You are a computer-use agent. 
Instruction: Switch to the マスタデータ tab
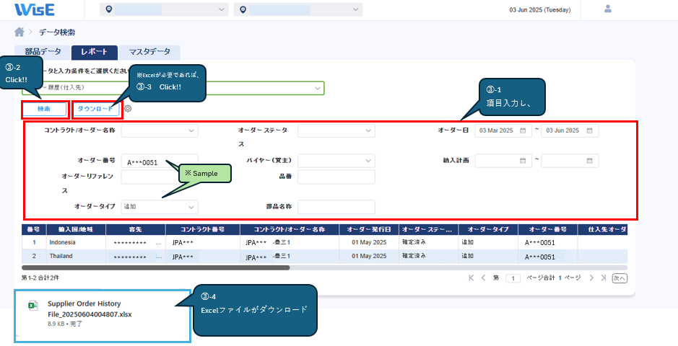coord(149,52)
